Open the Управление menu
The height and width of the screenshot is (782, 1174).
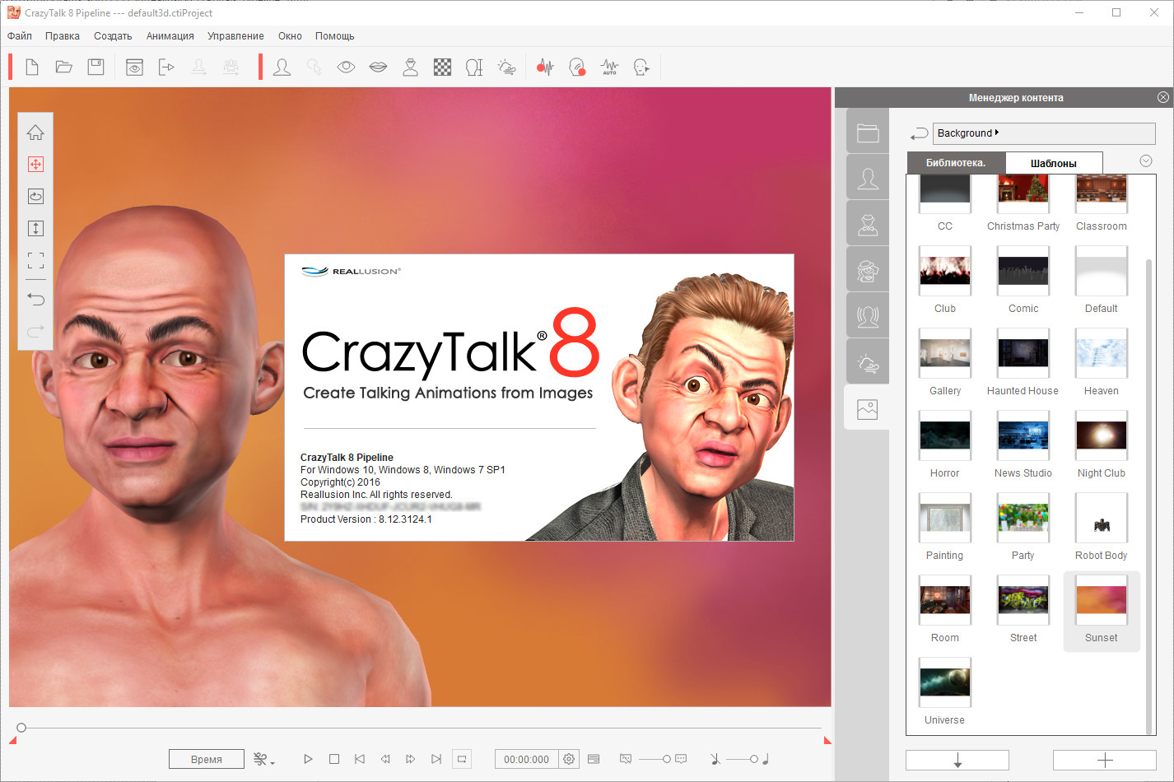tap(235, 36)
